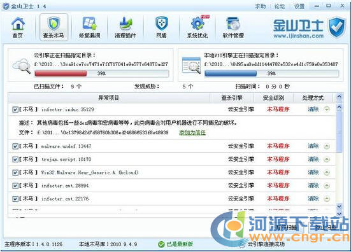Expand Win32.Malware.Heur_Generic.A row details
Image resolution: width=351 pixels, height=252 pixels.
(327, 172)
